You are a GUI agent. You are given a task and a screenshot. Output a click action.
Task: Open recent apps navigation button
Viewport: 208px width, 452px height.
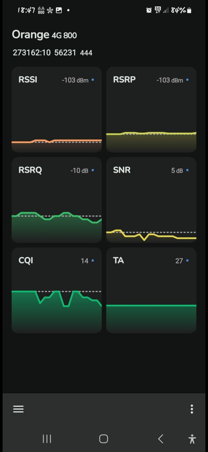[47, 438]
